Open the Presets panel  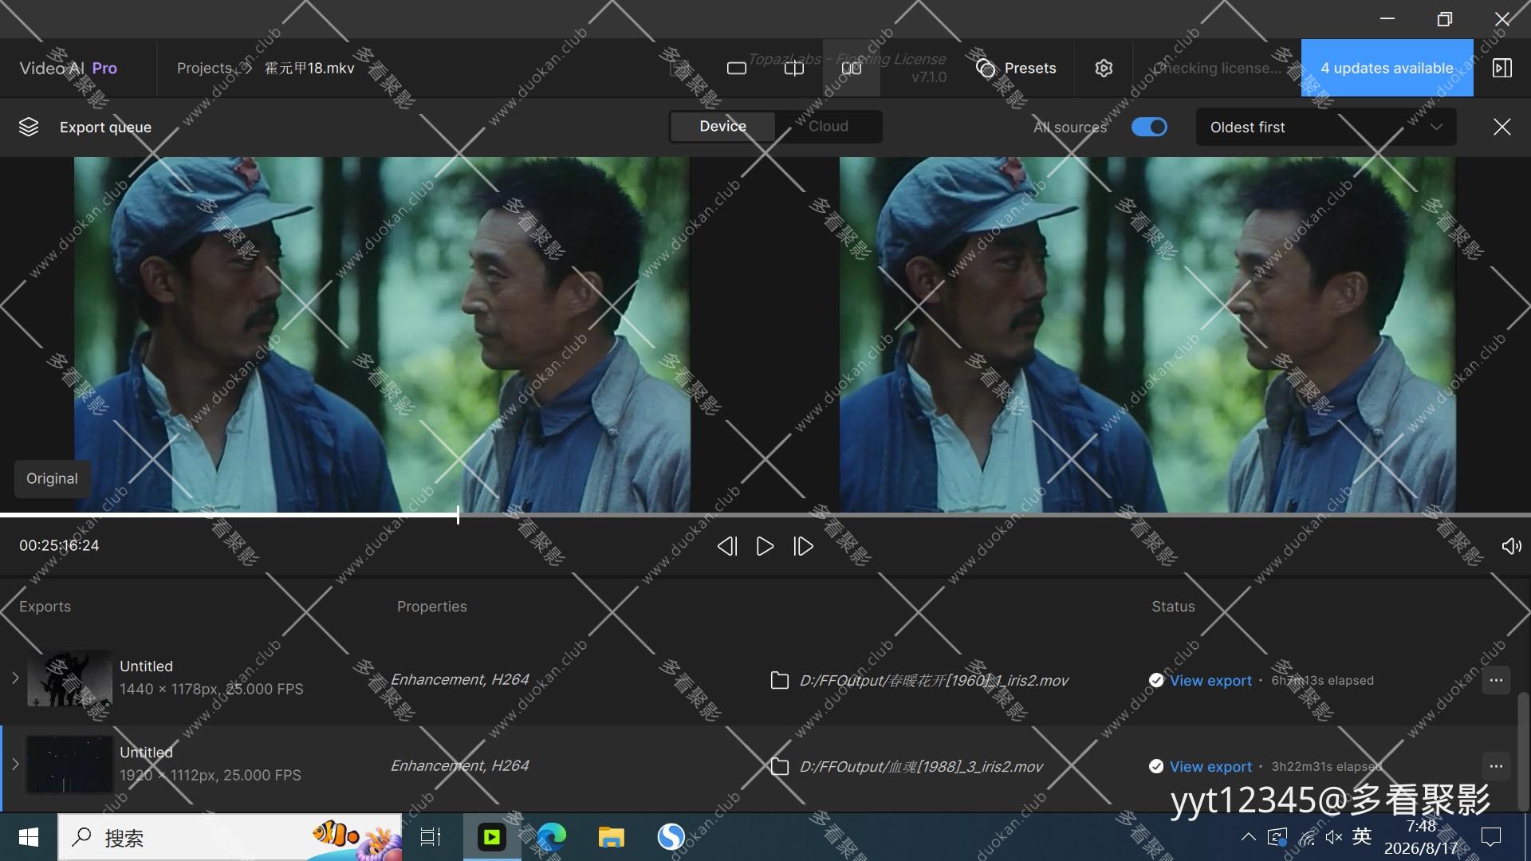(1016, 69)
